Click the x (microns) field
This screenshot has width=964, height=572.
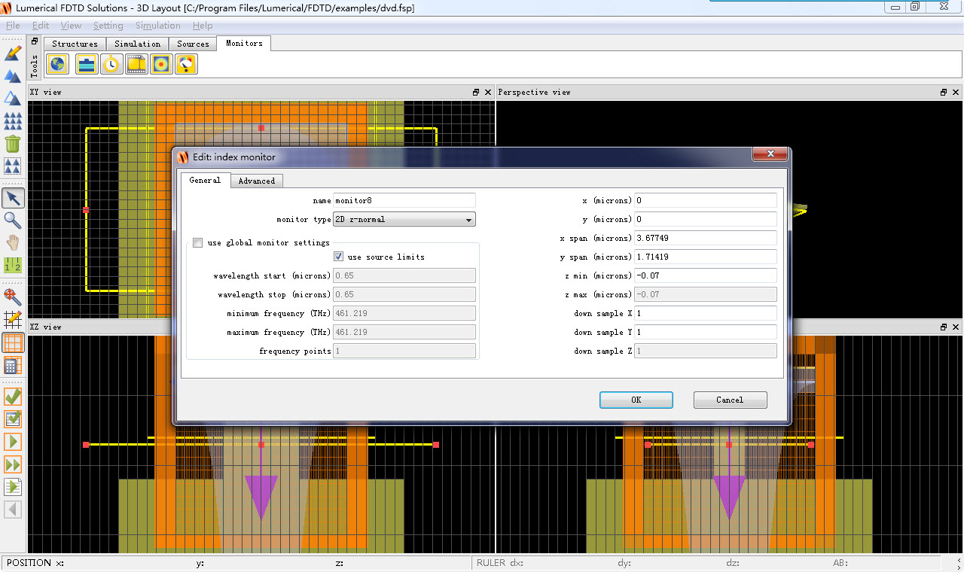(x=705, y=200)
